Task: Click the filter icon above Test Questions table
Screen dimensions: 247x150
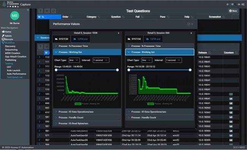Action: coord(41,11)
